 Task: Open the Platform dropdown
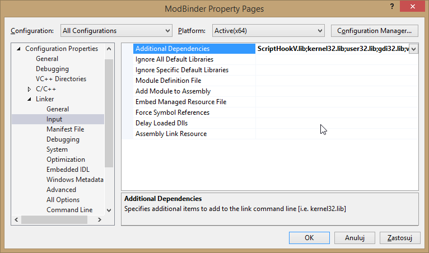pyautogui.click(x=268, y=30)
